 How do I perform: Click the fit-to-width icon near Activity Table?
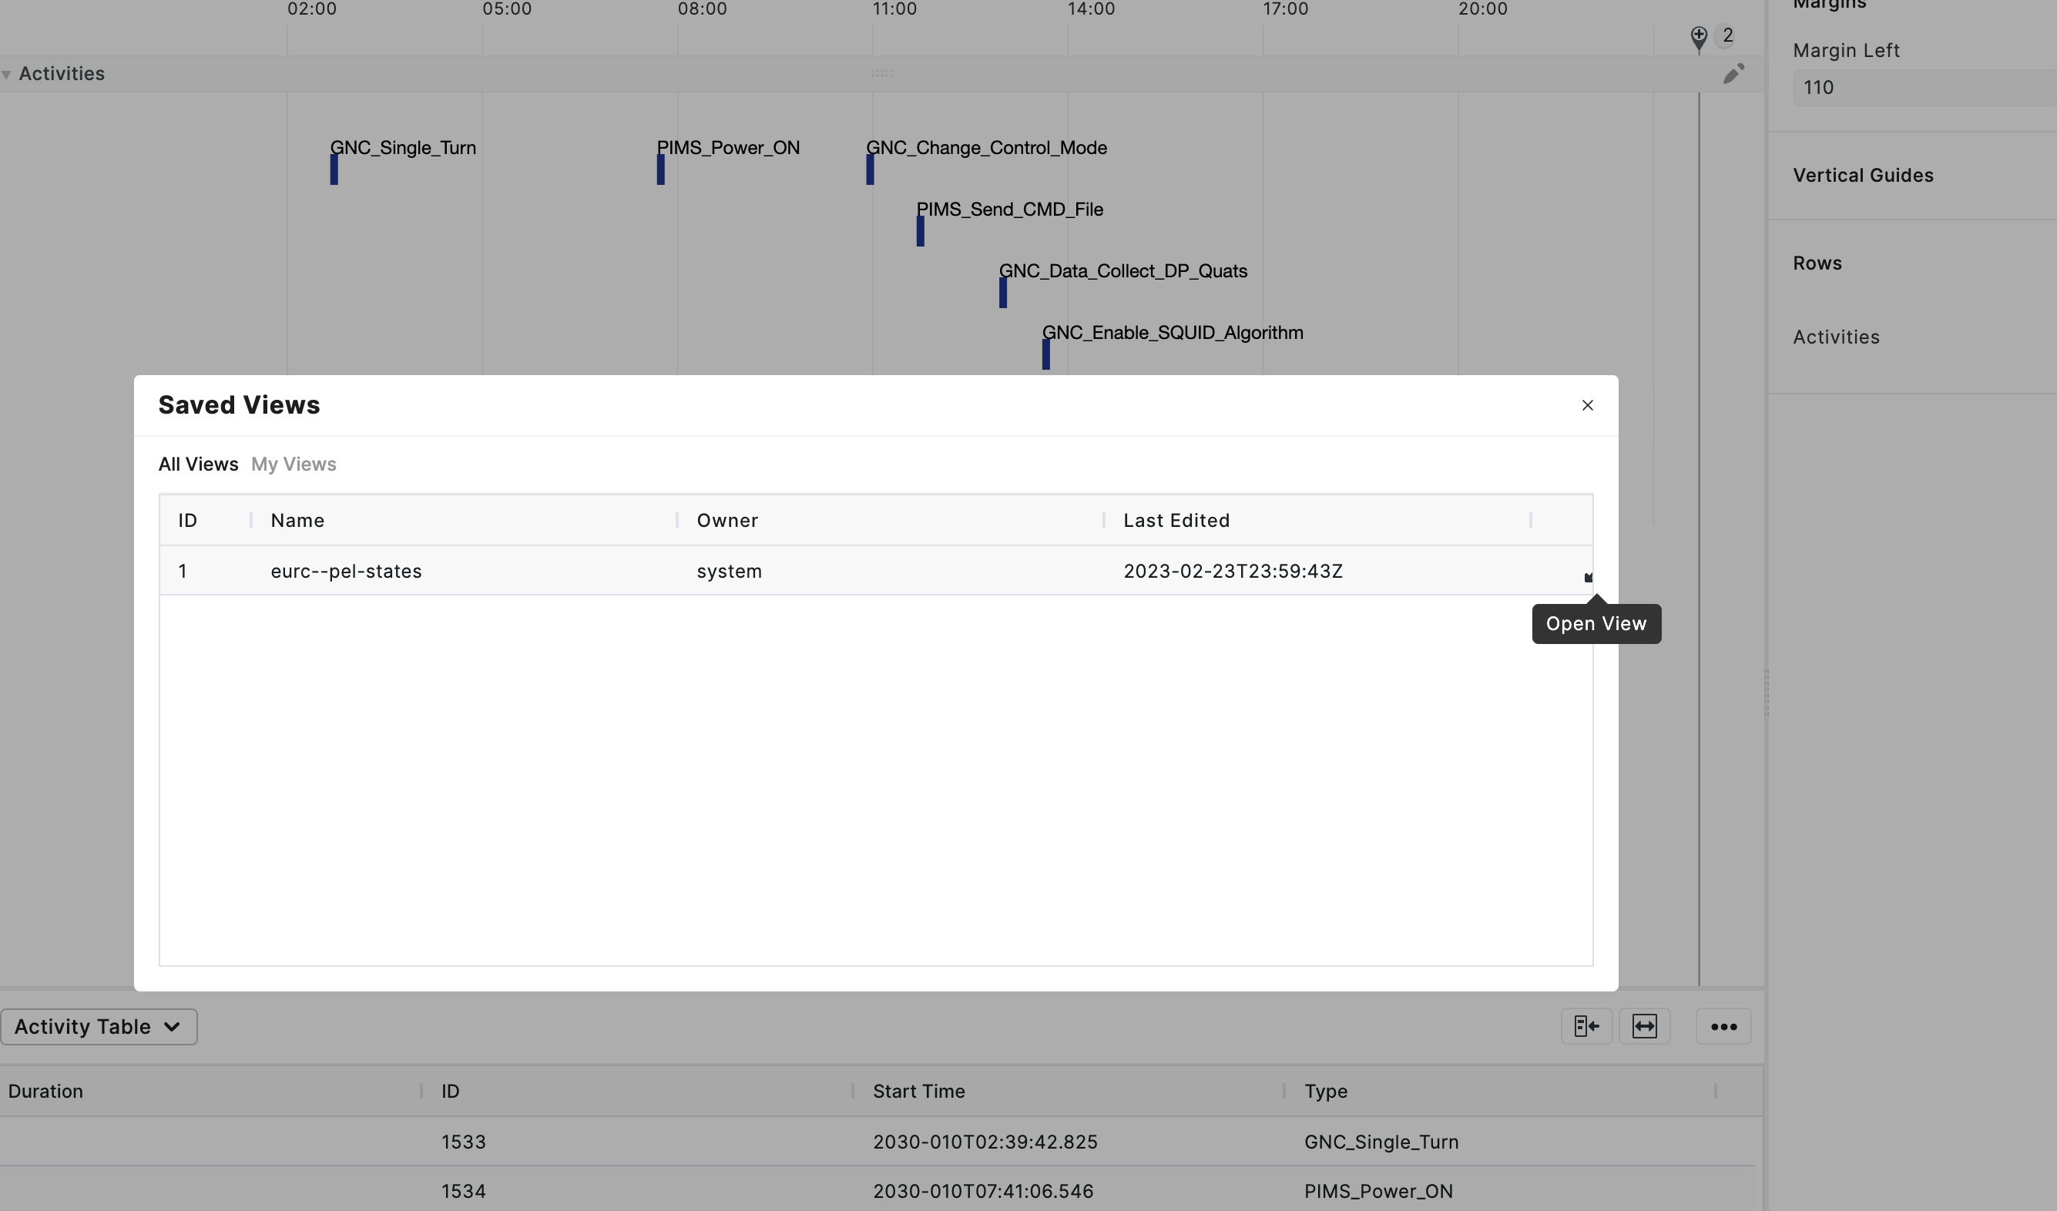coord(1645,1026)
